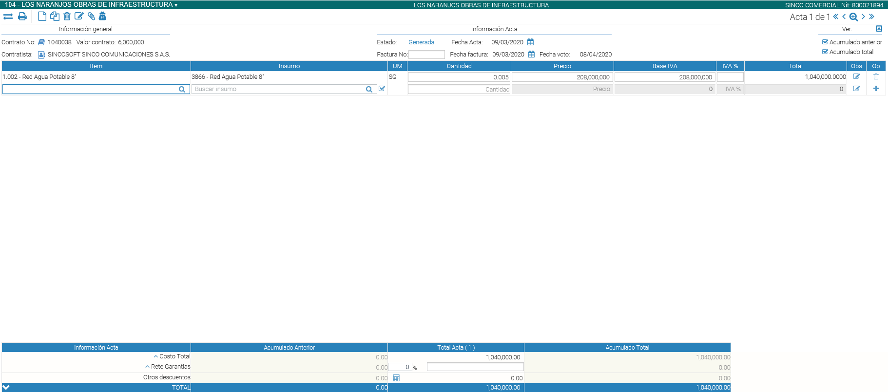
Task: Open the contract book icon next to Contrato No
Action: tap(41, 42)
